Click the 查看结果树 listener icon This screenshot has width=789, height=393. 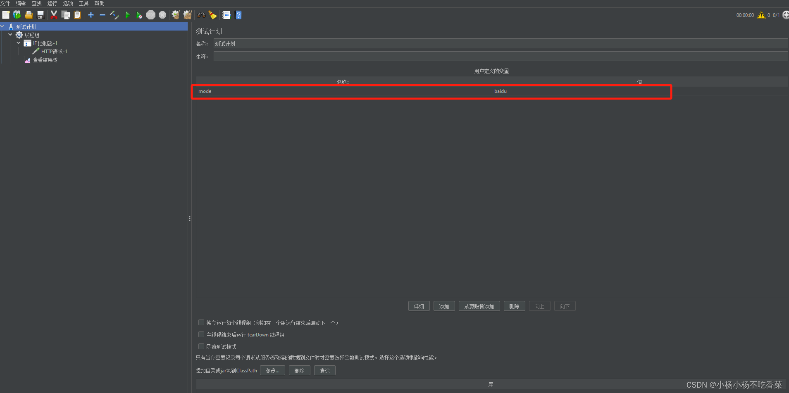point(27,60)
